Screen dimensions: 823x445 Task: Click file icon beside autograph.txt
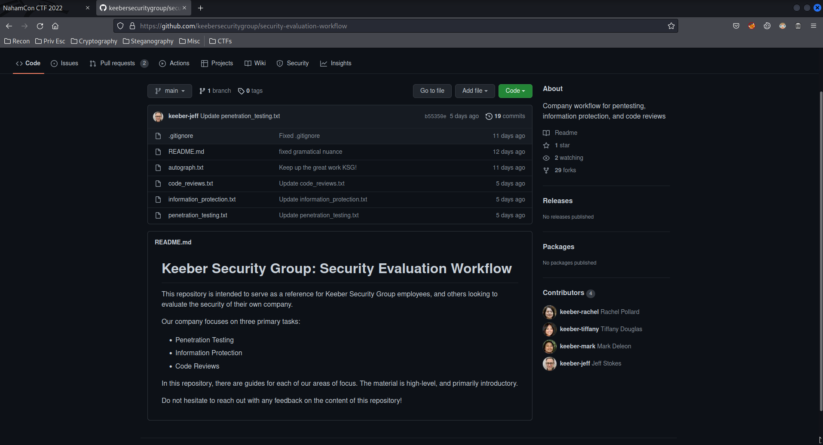click(158, 168)
